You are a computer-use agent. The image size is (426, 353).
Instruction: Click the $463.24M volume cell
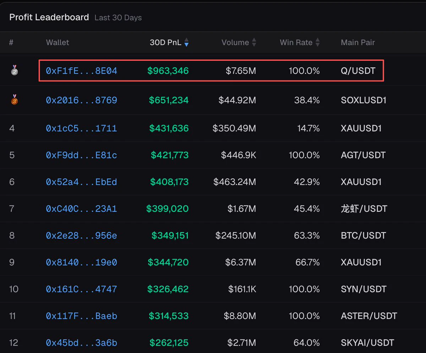[x=235, y=182]
